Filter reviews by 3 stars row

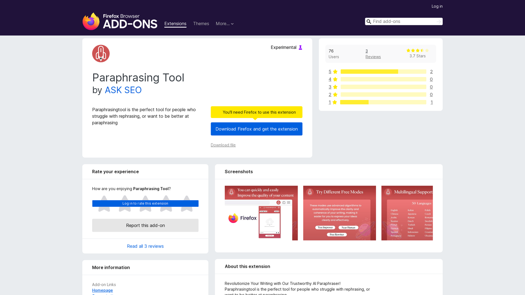tap(381, 87)
